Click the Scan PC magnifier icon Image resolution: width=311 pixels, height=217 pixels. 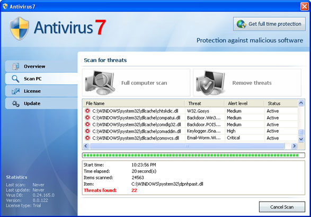click(15, 79)
